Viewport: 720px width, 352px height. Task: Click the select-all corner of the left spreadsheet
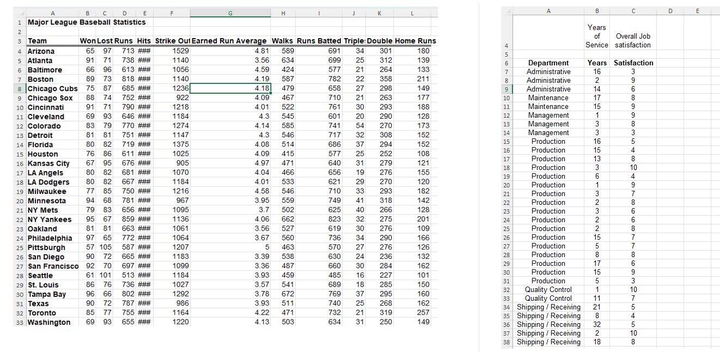point(19,13)
